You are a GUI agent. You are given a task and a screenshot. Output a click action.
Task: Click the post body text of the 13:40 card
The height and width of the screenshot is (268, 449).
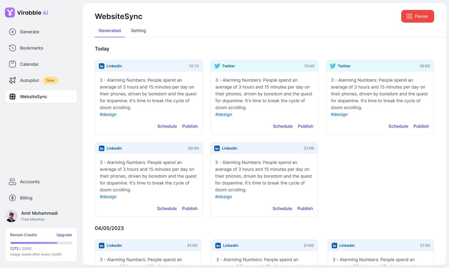point(264,94)
